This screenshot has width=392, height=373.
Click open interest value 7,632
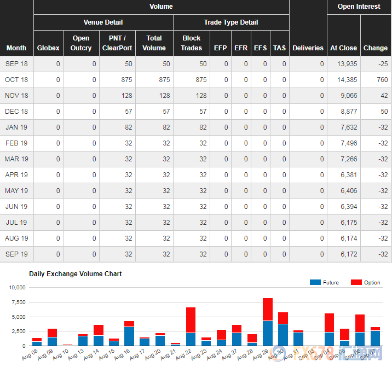coord(349,127)
